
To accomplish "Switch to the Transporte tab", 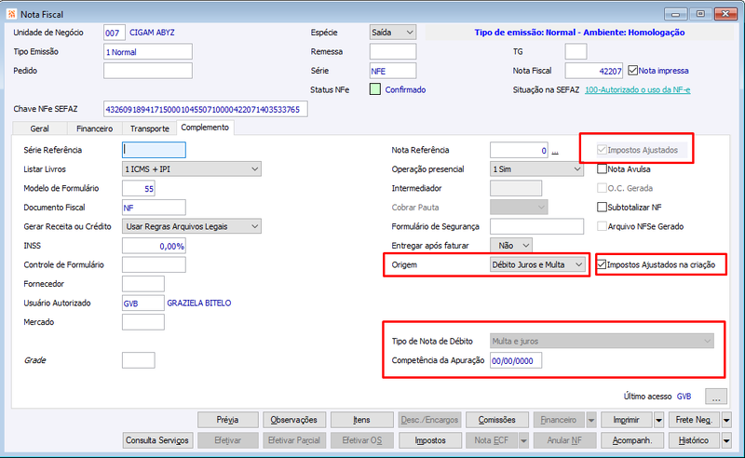I will 150,128.
